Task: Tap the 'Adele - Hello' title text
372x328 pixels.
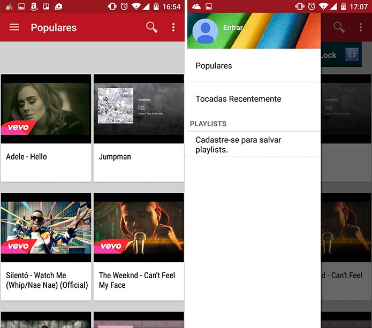Action: click(26, 157)
